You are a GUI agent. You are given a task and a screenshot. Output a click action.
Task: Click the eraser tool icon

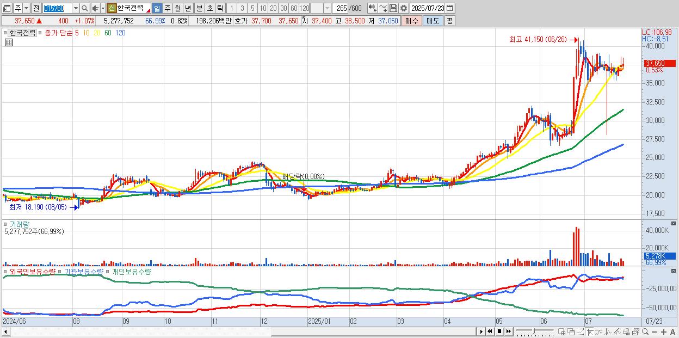click(x=627, y=332)
